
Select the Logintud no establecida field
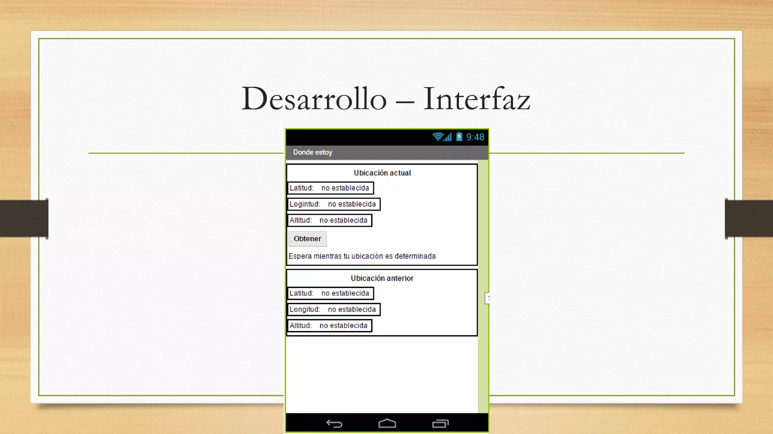click(334, 204)
